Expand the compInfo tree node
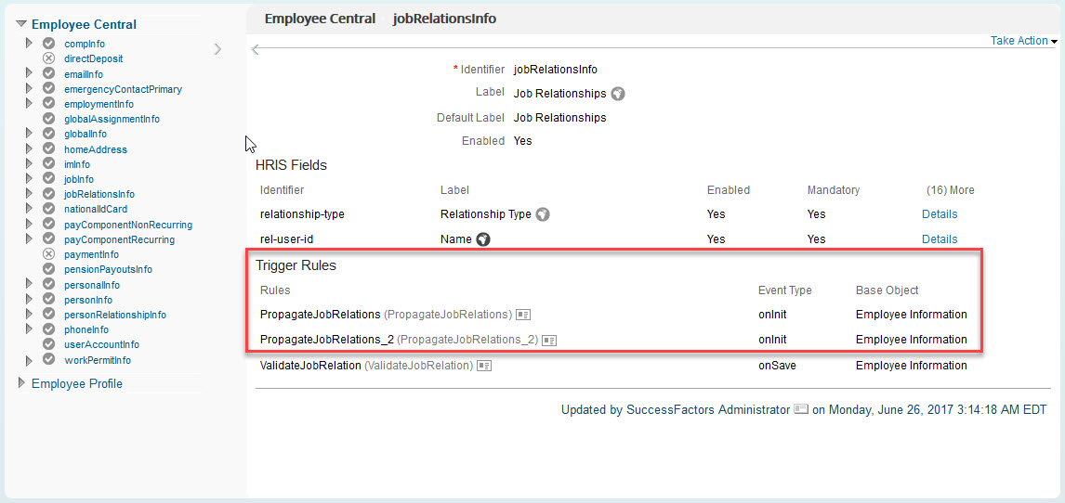 point(29,43)
